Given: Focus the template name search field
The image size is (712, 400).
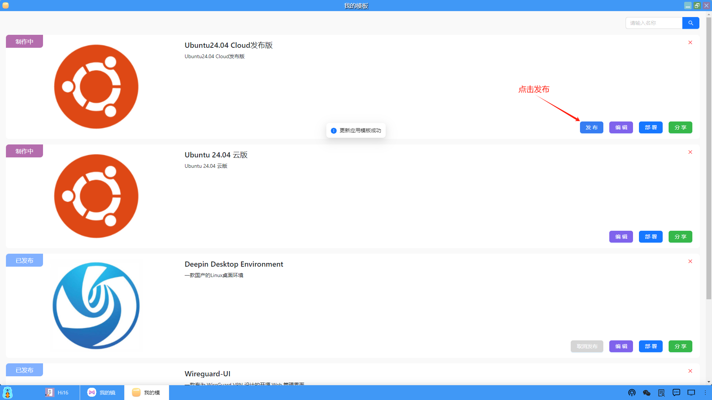Looking at the screenshot, I should point(654,23).
